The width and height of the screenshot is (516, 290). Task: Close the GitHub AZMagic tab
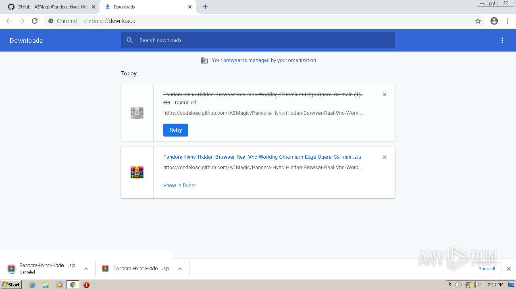click(x=94, y=7)
